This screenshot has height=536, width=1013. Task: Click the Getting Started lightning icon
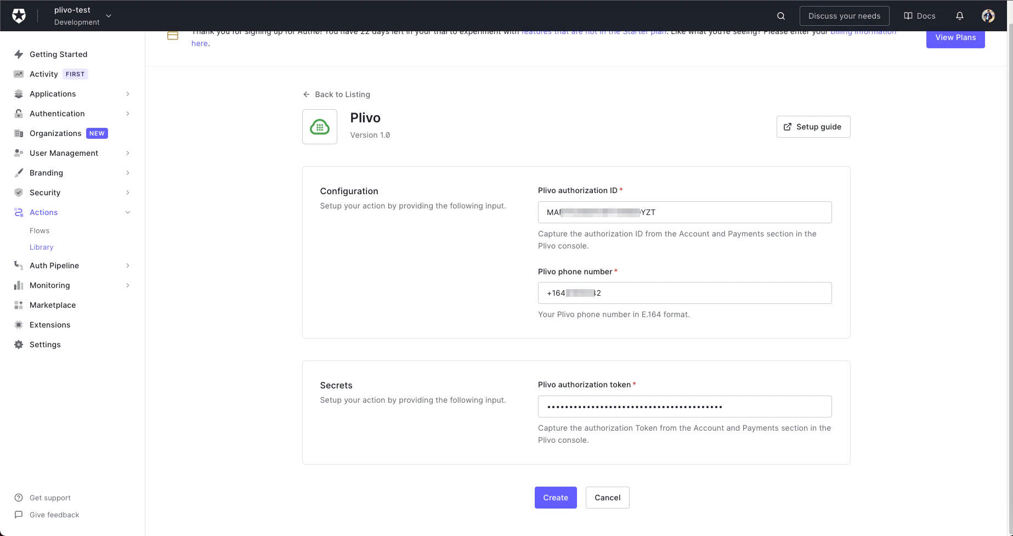coord(19,54)
